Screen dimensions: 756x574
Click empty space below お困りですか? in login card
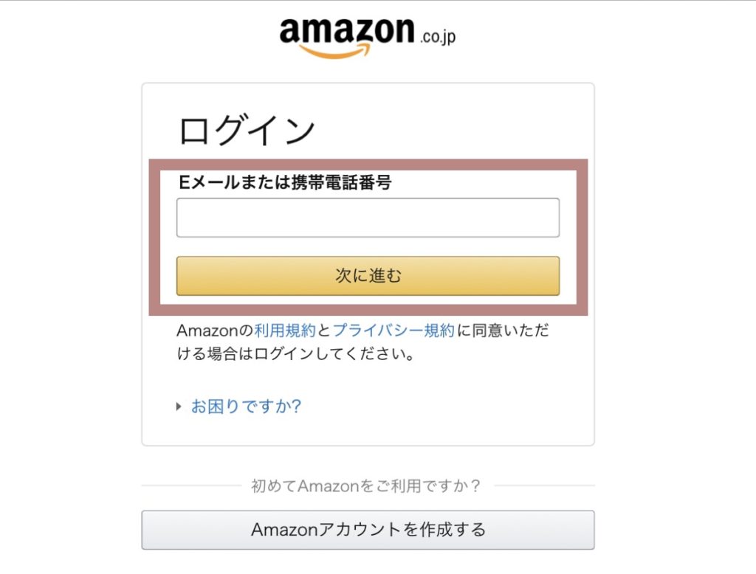click(x=368, y=431)
